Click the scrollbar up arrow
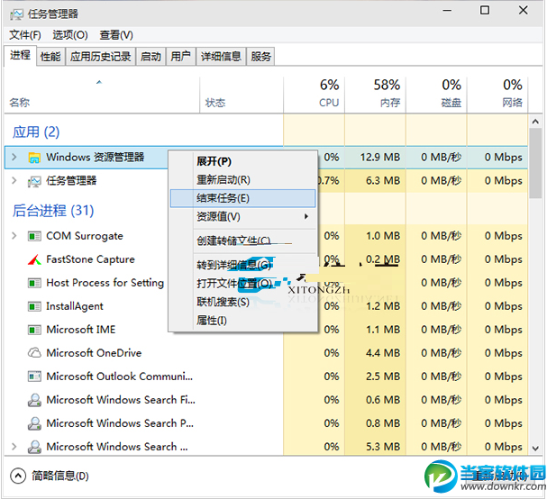The height and width of the screenshot is (499, 547). point(535,122)
